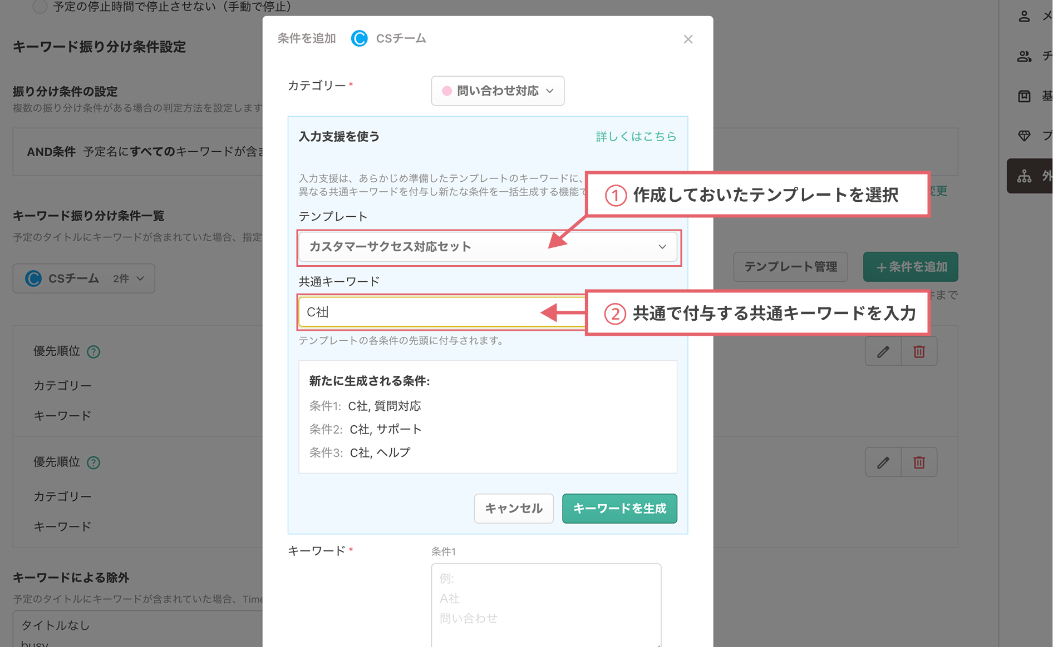Switch to the 基本 section in the sidebar

[1024, 96]
